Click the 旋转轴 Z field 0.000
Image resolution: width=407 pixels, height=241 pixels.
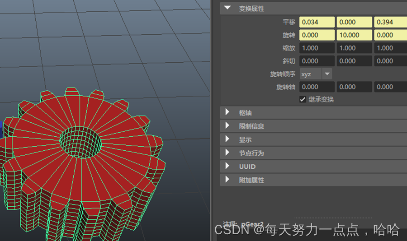click(x=391, y=87)
